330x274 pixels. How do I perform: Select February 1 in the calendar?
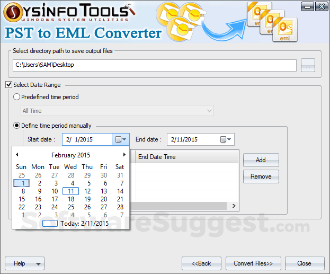click(22, 183)
